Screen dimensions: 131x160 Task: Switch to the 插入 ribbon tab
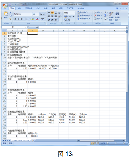(19, 8)
